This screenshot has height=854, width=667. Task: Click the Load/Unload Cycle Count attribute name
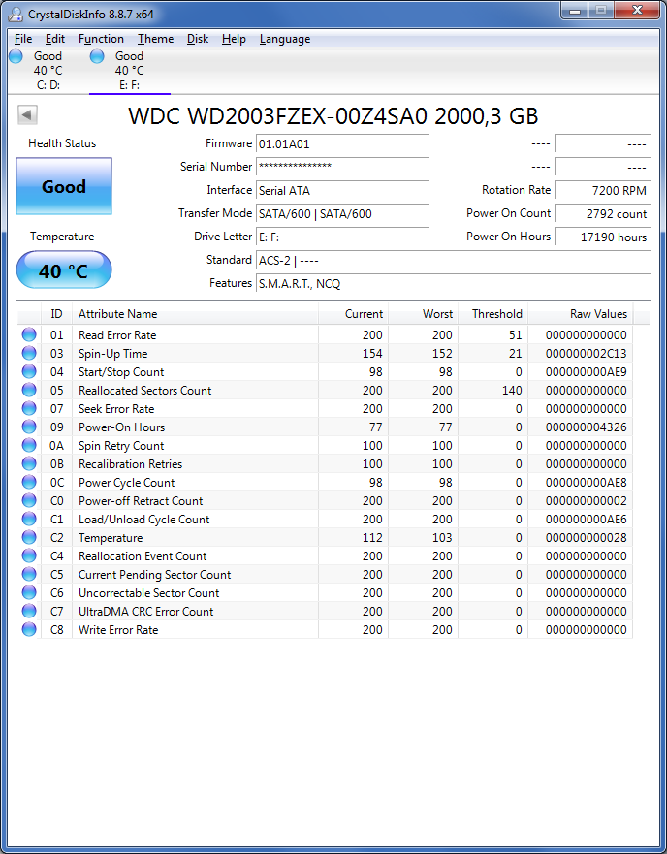pos(143,520)
